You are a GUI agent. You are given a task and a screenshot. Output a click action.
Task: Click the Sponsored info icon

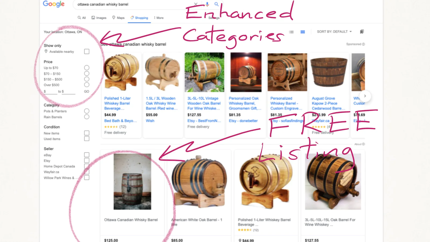(363, 44)
